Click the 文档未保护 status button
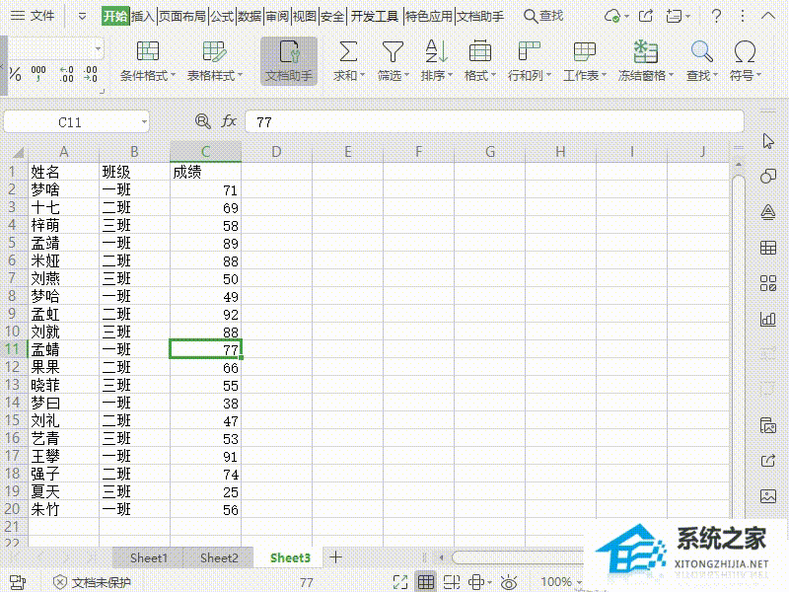This screenshot has height=592, width=789. [92, 582]
